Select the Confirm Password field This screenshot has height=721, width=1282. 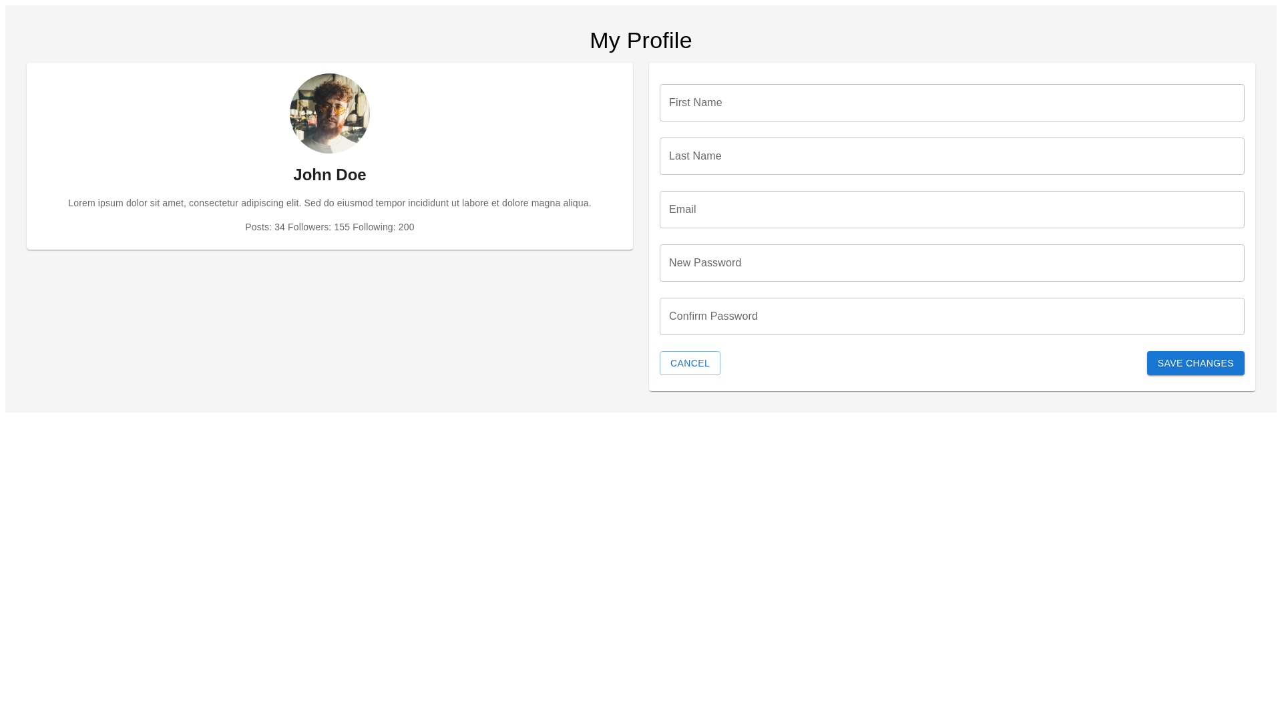(x=951, y=316)
